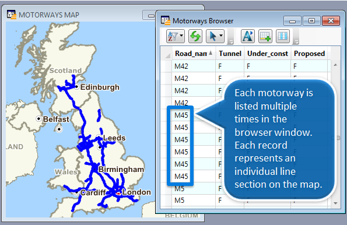The width and height of the screenshot is (347, 225).
Task: Sort by the Road_name column header
Action: click(x=194, y=54)
